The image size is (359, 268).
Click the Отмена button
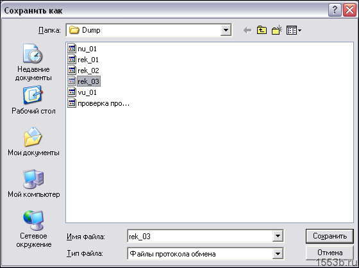coord(330,253)
